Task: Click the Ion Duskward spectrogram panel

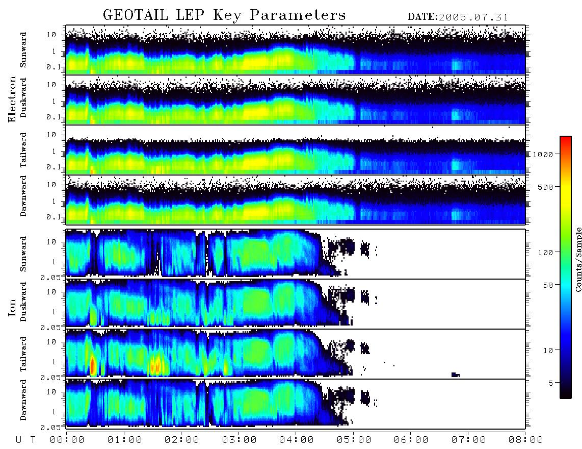Action: pos(296,304)
